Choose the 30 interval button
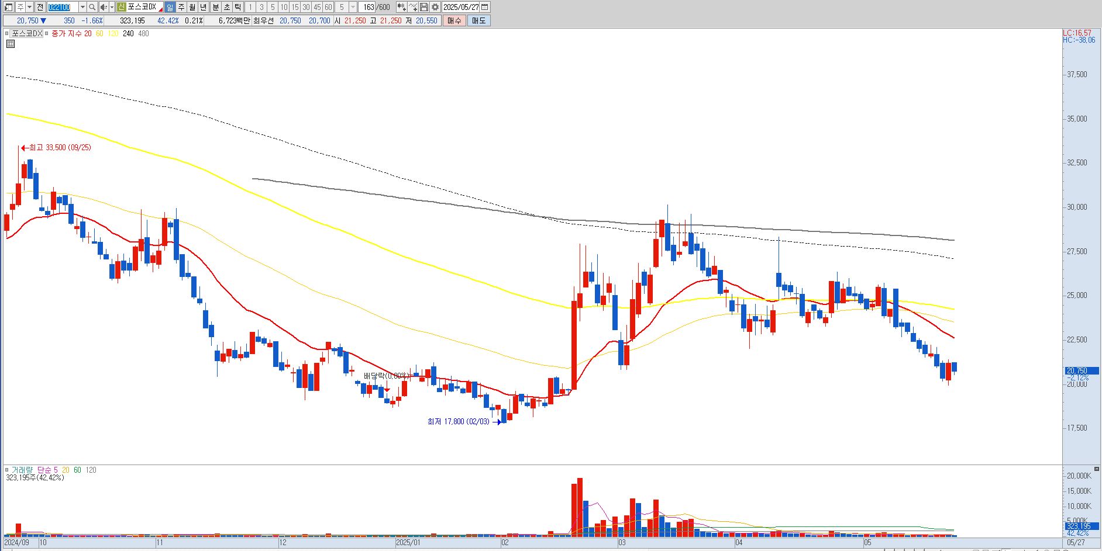Viewport: 1102px width, 551px height. pos(306,7)
